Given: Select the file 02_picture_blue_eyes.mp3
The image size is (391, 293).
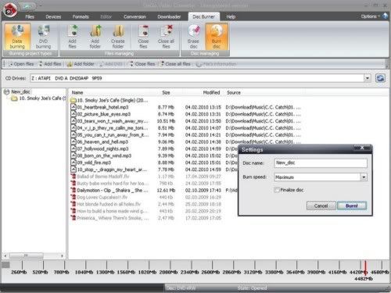Looking at the screenshot, I should [x=104, y=114].
